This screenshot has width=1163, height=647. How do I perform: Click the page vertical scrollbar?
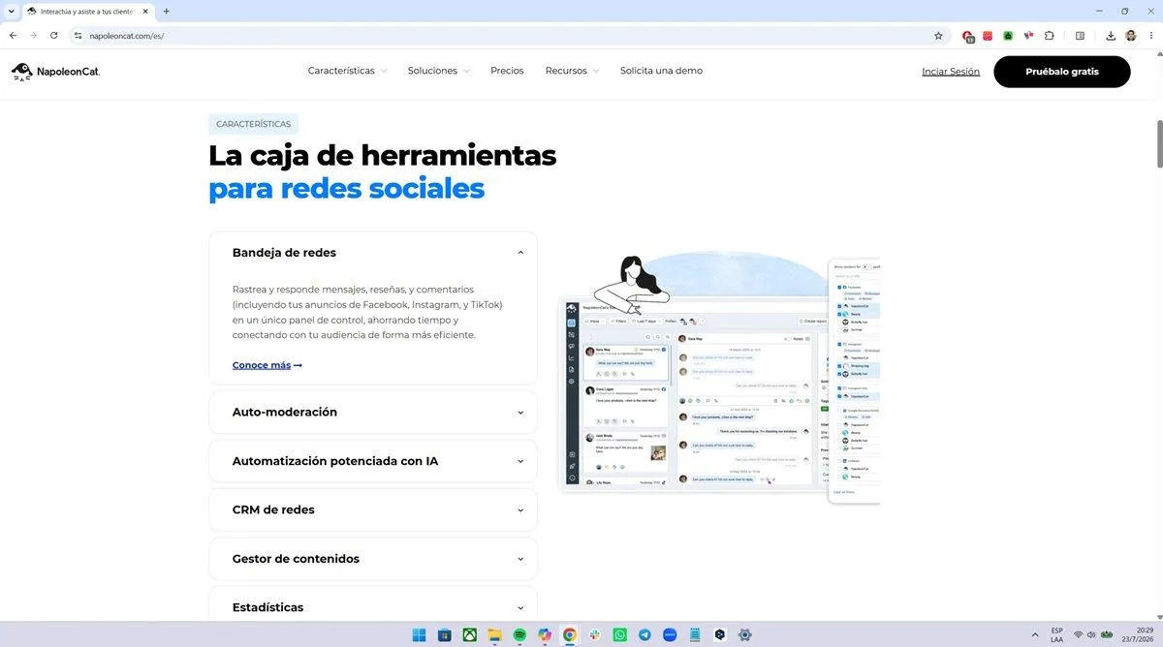pos(1158,145)
